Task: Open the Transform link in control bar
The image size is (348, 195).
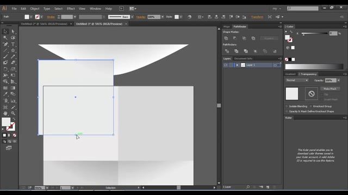Action: click(257, 17)
